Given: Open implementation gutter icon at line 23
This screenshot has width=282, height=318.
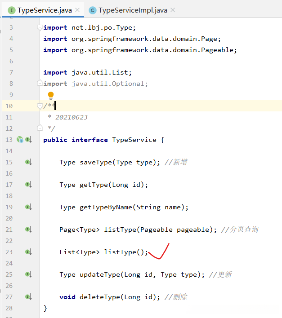Looking at the screenshot, I should (x=28, y=252).
